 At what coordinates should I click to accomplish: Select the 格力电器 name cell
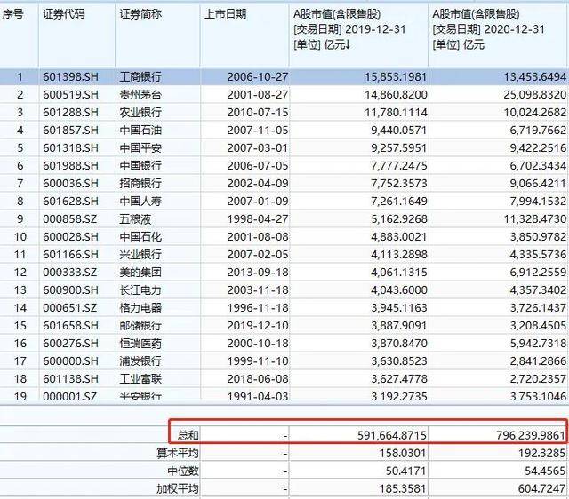click(140, 308)
